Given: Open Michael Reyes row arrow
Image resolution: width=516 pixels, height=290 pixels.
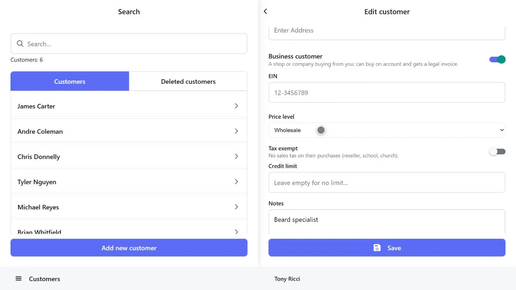Looking at the screenshot, I should pyautogui.click(x=236, y=207).
